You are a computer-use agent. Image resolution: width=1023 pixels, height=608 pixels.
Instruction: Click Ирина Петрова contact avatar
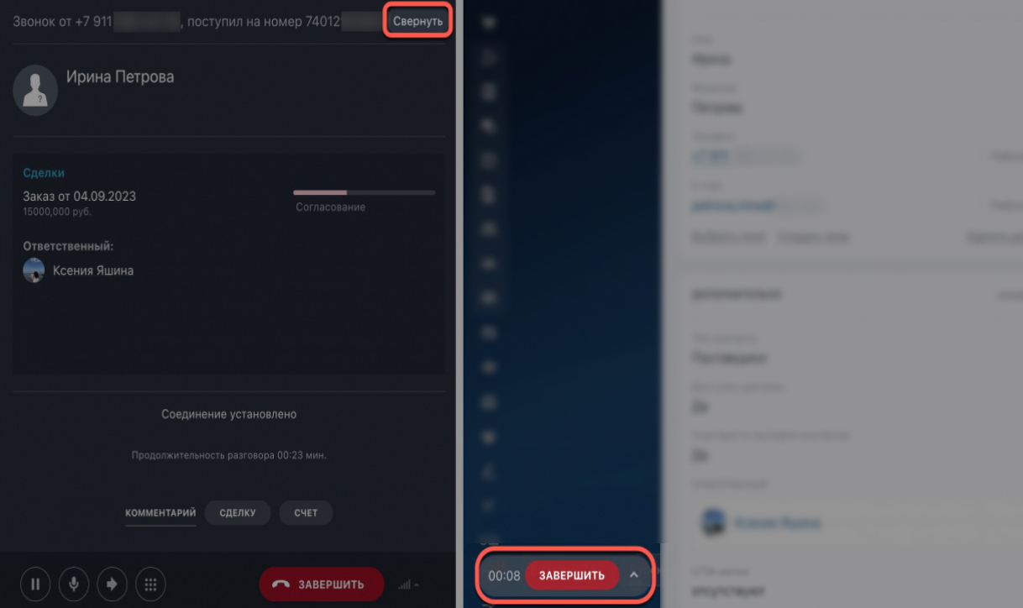tap(35, 89)
